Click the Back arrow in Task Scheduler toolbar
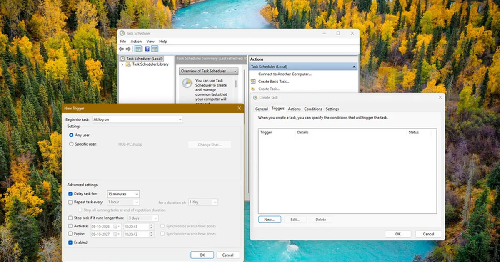The width and height of the screenshot is (500, 262). click(x=121, y=49)
